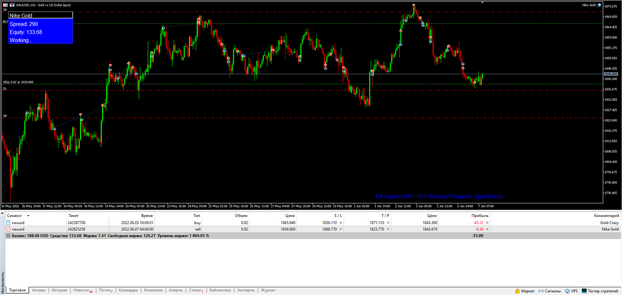622x295 pixels.
Task: Open the Календарь tab
Action: coord(128,291)
